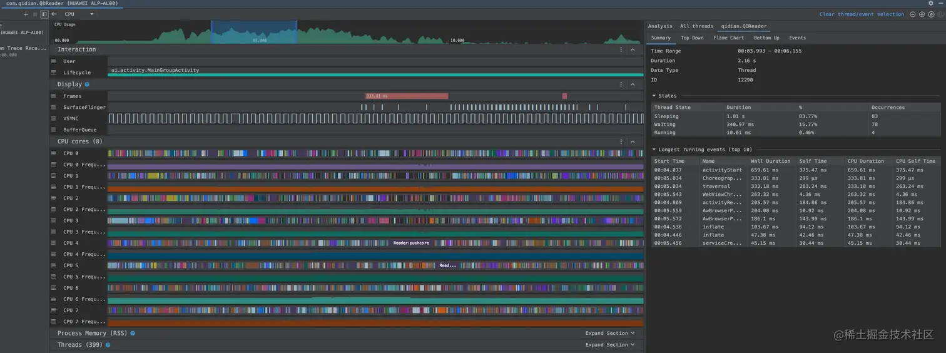This screenshot has width=946, height=353.
Task: Click the Frames track drag handle
Action: point(54,96)
